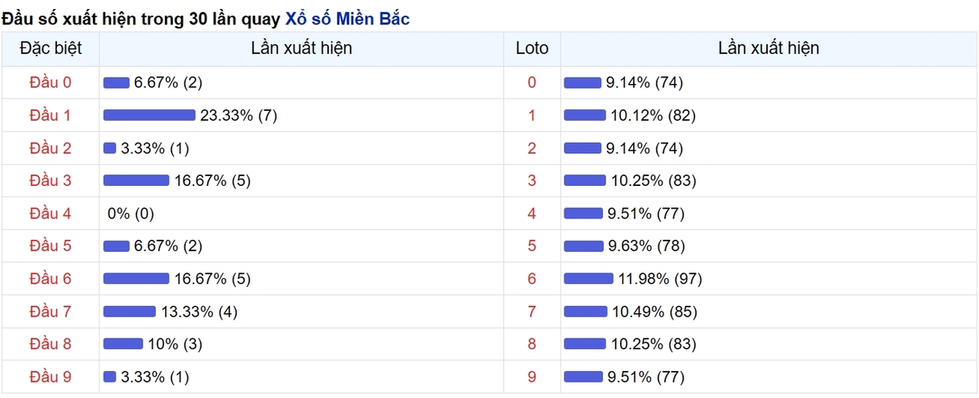
Task: Click the Loto column header
Action: click(x=532, y=48)
